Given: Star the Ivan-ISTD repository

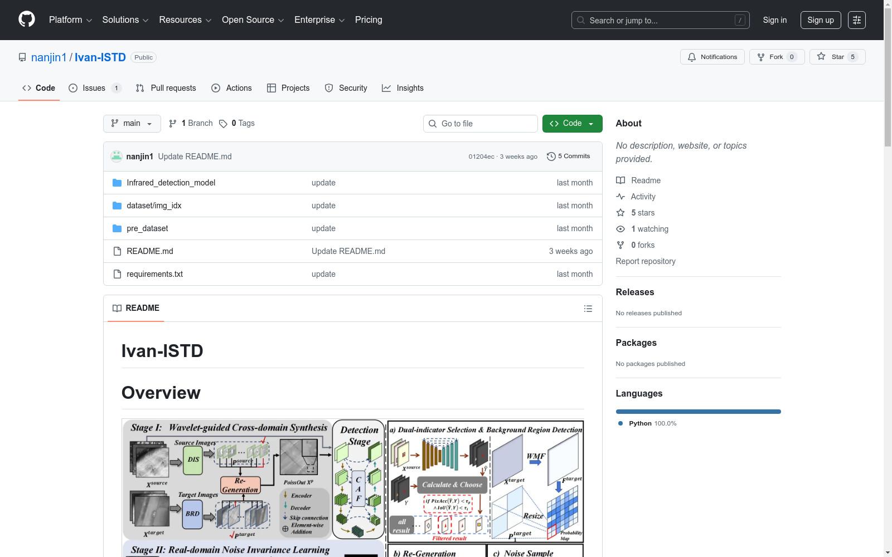Looking at the screenshot, I should click(x=837, y=57).
